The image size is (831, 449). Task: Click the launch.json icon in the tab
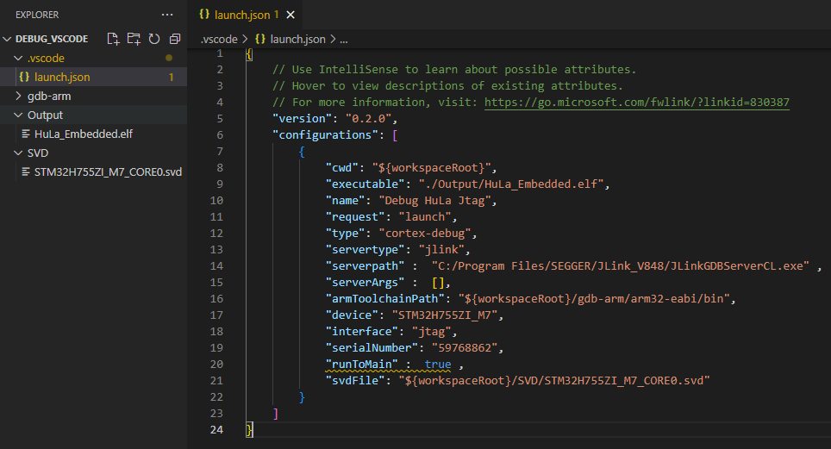pyautogui.click(x=204, y=15)
